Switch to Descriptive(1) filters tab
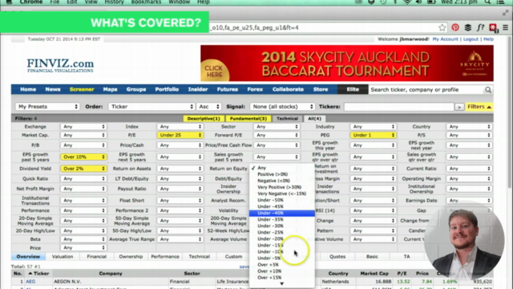This screenshot has height=289, width=513. [x=203, y=119]
